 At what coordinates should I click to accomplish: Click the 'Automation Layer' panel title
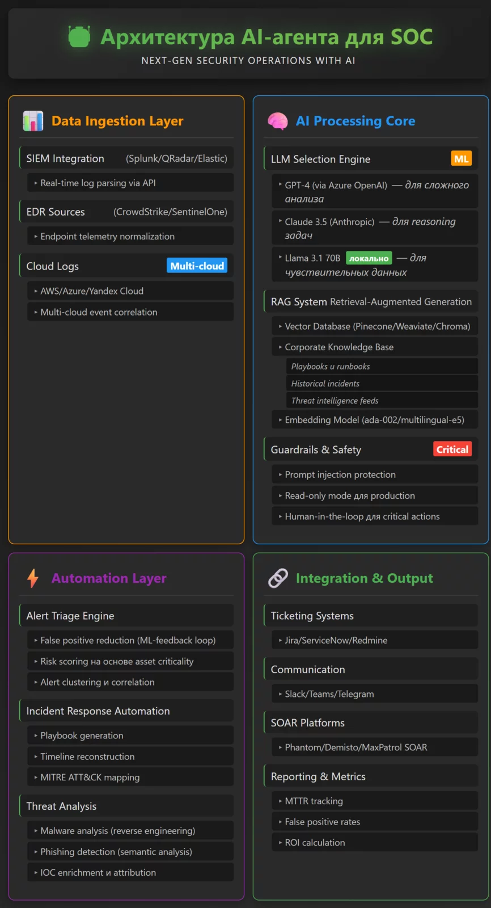(x=109, y=578)
